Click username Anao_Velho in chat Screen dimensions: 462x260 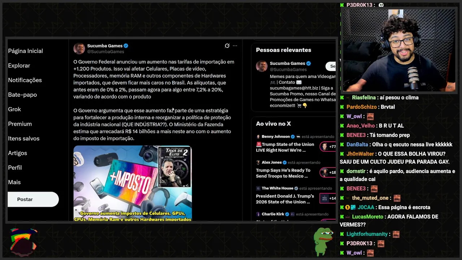tap(361, 126)
